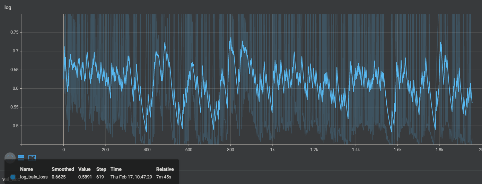This screenshot has height=184, width=482.
Task: Click relative time '7m 45s'
Action: [x=164, y=177]
